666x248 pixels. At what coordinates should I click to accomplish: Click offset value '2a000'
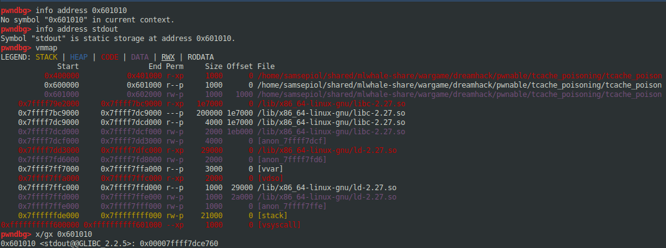(242, 197)
